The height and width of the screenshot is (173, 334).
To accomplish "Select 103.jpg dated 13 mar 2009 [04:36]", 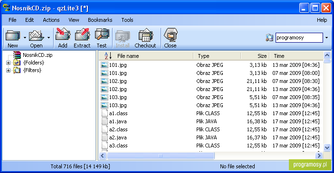I will click(x=211, y=105).
